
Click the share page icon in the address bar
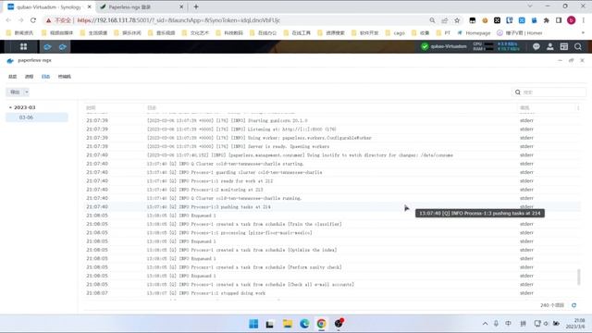[x=445, y=20]
